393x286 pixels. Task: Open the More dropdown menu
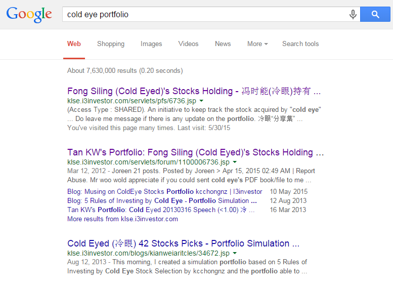point(257,44)
